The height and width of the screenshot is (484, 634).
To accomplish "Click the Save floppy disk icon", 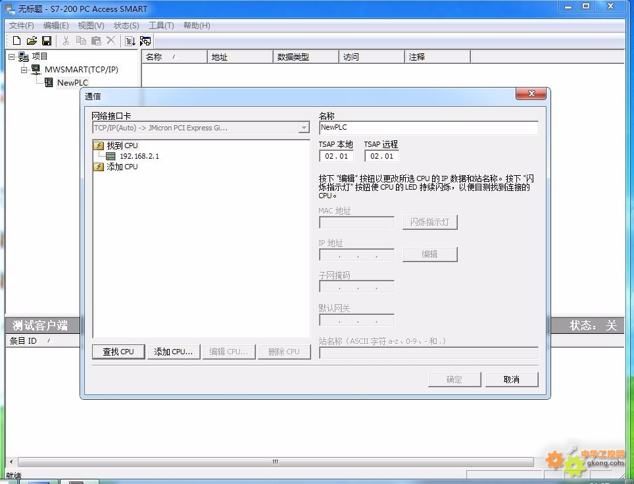I will click(47, 40).
